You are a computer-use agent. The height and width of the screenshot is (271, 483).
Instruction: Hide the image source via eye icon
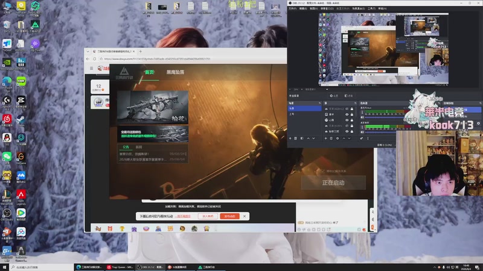(347, 114)
